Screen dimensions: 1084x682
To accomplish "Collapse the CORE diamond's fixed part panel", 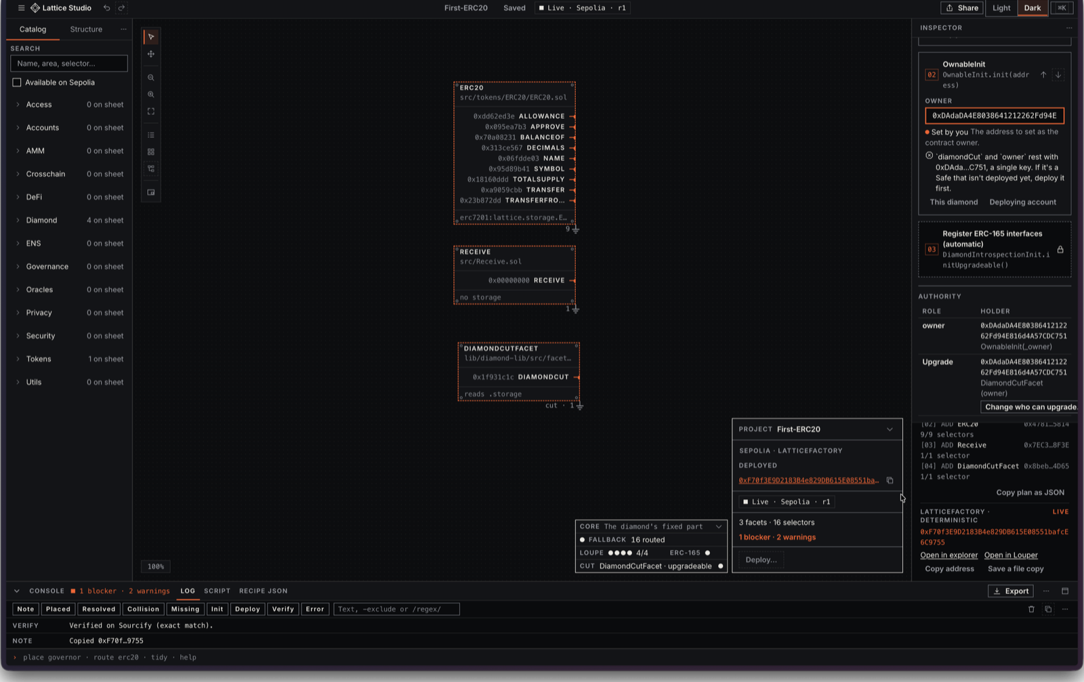I will pyautogui.click(x=719, y=527).
